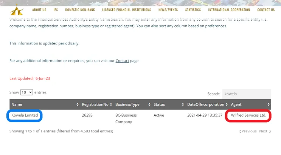281x155 pixels.
Task: Open International Cooperation menu
Action: 229,10
